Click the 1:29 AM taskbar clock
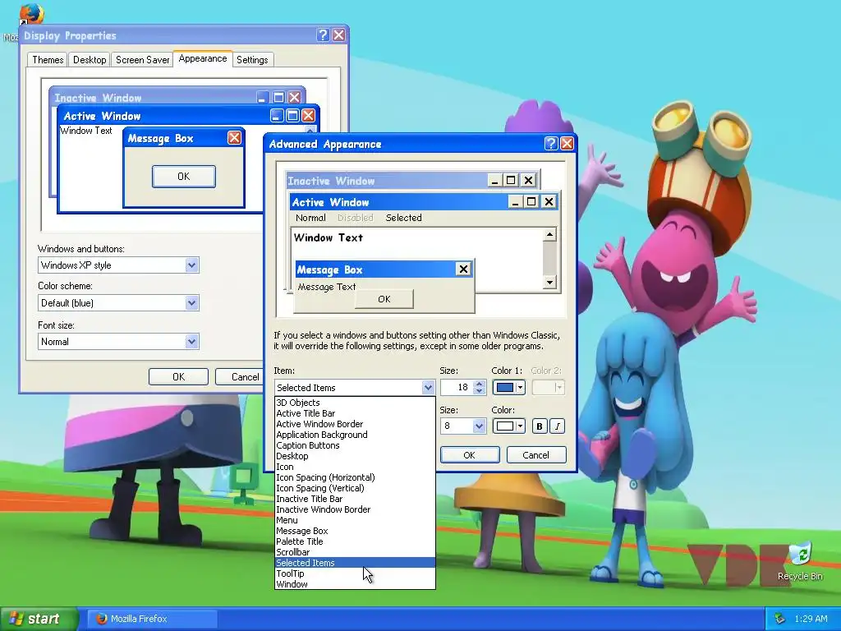The image size is (841, 631). tap(811, 619)
